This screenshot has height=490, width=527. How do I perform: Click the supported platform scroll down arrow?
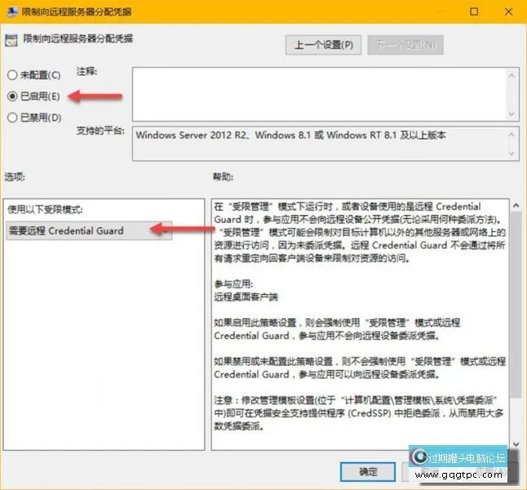tap(511, 154)
